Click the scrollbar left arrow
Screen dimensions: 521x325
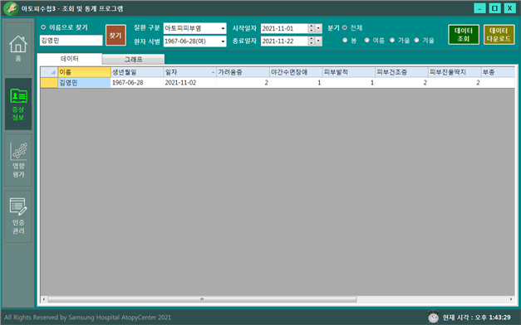click(x=43, y=299)
